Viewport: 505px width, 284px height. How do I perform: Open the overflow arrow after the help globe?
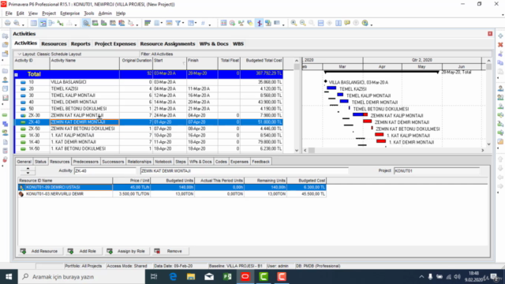pos(372,24)
